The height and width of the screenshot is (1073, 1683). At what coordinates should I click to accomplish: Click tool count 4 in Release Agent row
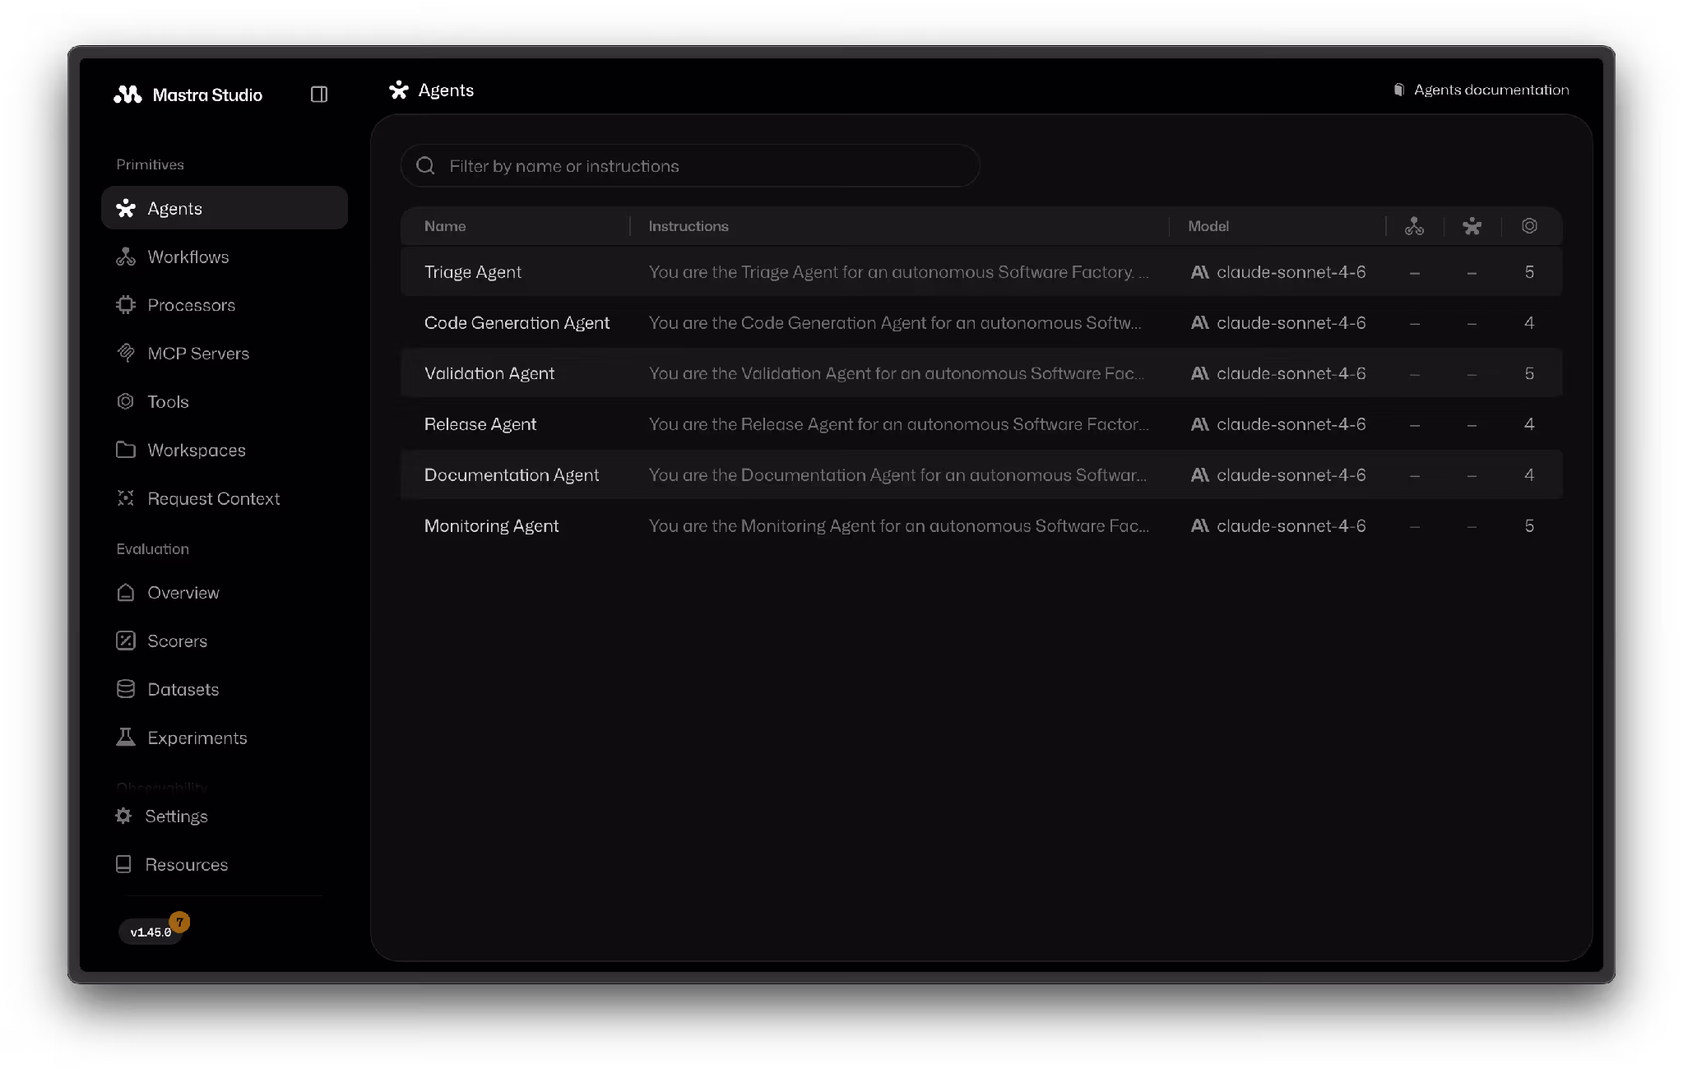[x=1529, y=424]
